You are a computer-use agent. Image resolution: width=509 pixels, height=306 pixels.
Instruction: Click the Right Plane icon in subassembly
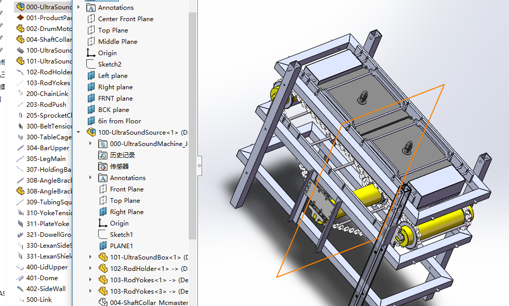click(103, 212)
